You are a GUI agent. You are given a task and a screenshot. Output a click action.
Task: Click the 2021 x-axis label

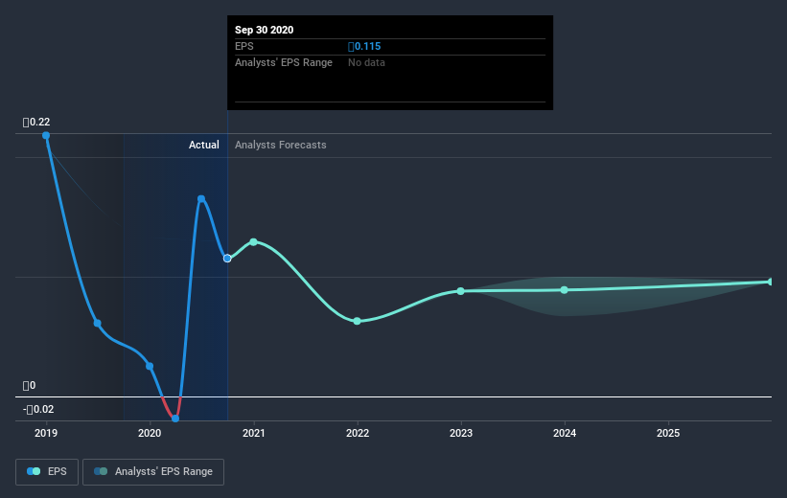click(x=253, y=433)
